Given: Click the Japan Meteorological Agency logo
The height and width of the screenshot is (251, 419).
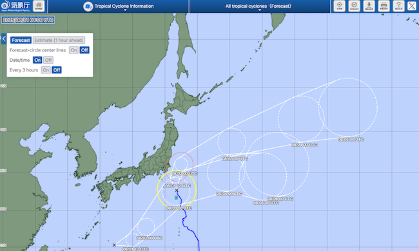Looking at the screenshot, I should (x=15, y=6).
